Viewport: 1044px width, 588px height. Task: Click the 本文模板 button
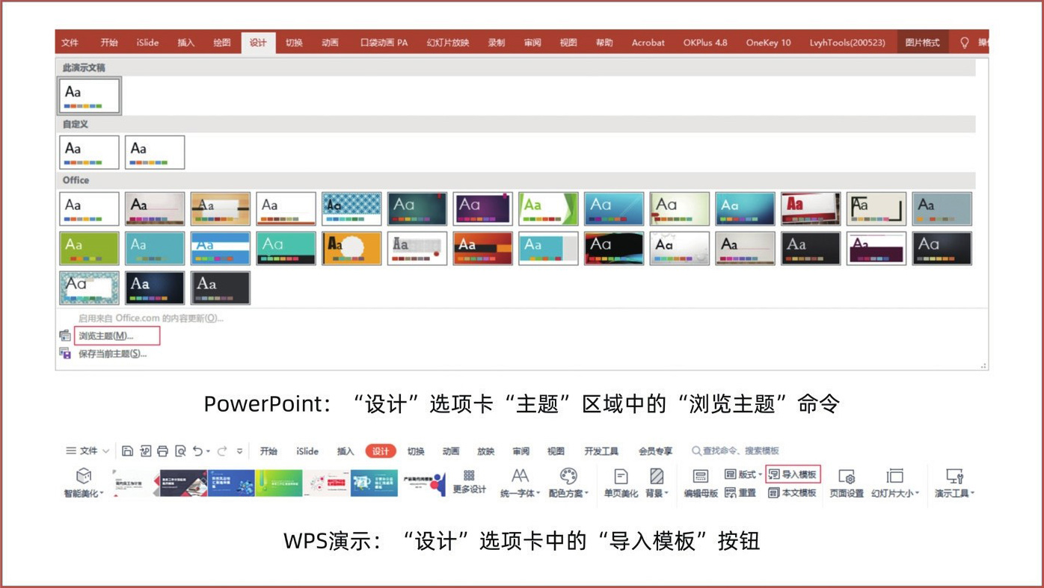(x=792, y=492)
